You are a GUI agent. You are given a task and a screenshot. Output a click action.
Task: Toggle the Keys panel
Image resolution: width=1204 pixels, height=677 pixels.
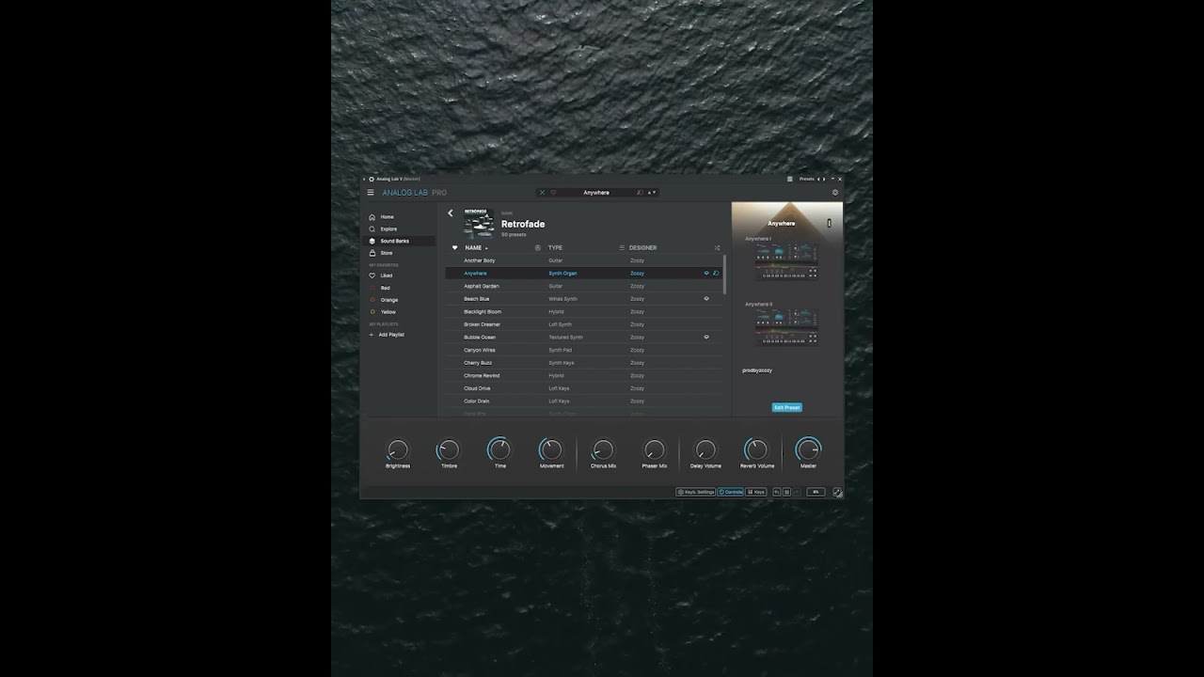[x=756, y=492]
